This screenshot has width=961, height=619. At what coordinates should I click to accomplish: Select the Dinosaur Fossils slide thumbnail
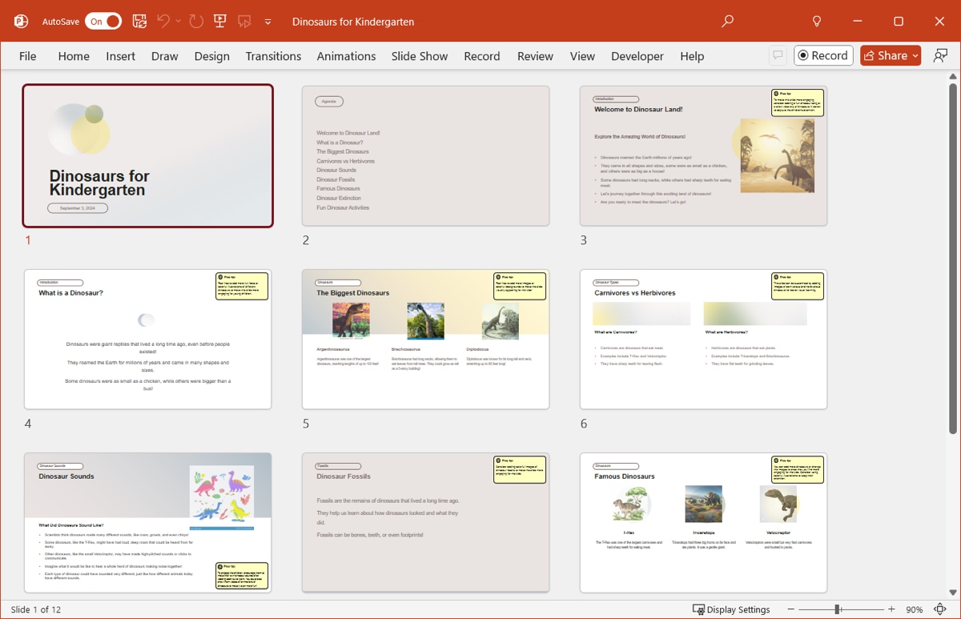tap(426, 523)
